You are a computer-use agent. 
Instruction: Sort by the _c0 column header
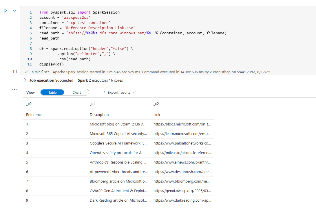coord(29,104)
